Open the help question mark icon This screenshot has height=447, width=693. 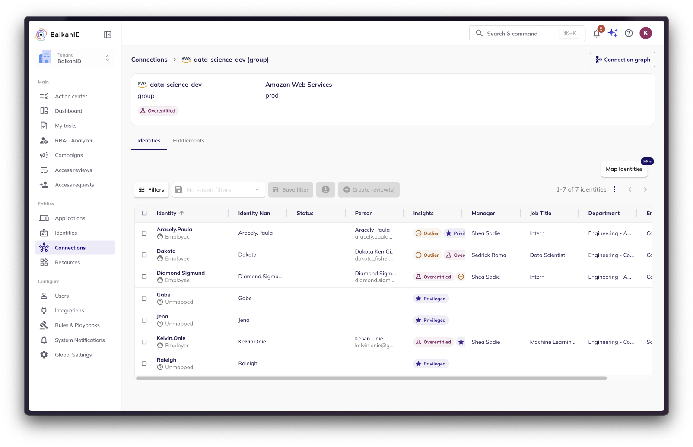629,33
